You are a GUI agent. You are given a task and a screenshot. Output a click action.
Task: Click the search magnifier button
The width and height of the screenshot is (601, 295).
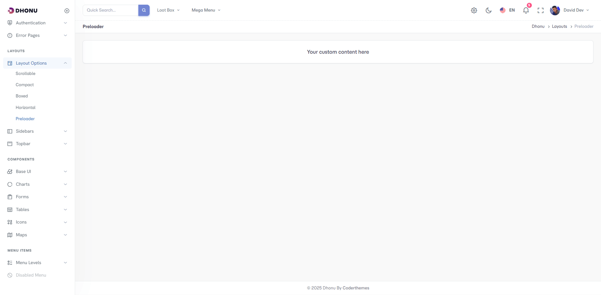click(x=144, y=10)
